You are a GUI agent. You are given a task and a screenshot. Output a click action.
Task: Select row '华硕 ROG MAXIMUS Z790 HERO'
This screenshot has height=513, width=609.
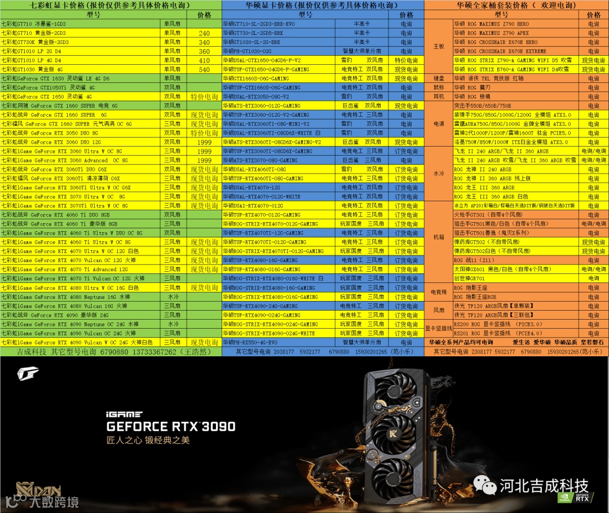(531, 24)
